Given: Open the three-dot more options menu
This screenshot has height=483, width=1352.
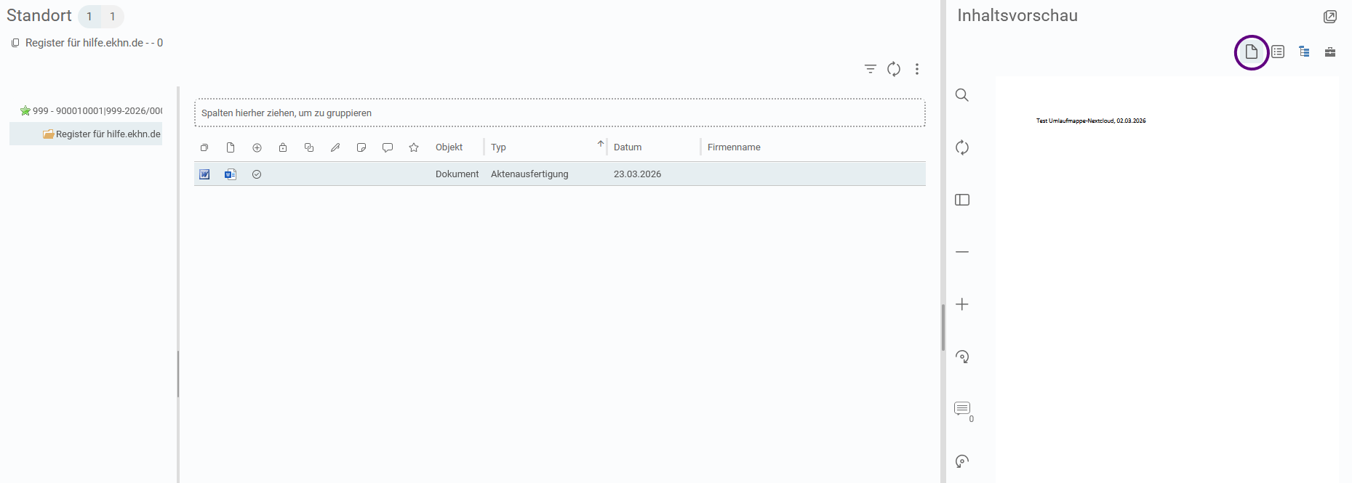Looking at the screenshot, I should pos(917,69).
